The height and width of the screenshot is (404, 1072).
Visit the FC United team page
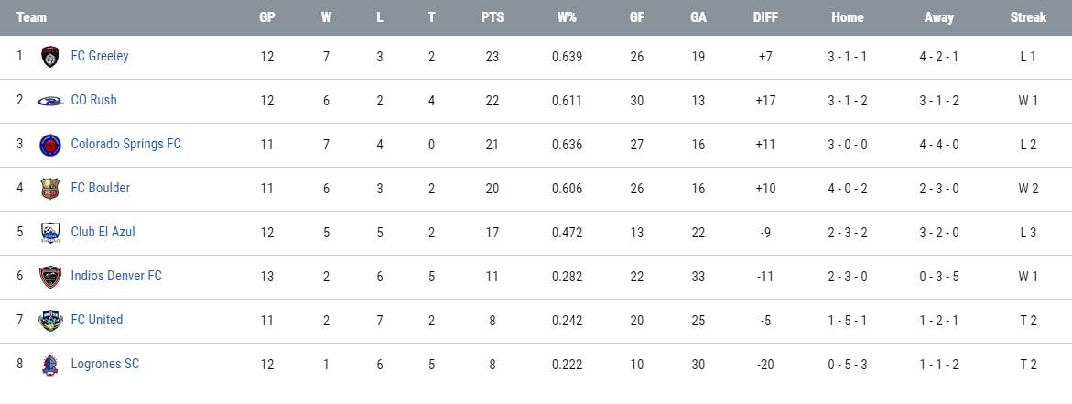click(x=97, y=319)
